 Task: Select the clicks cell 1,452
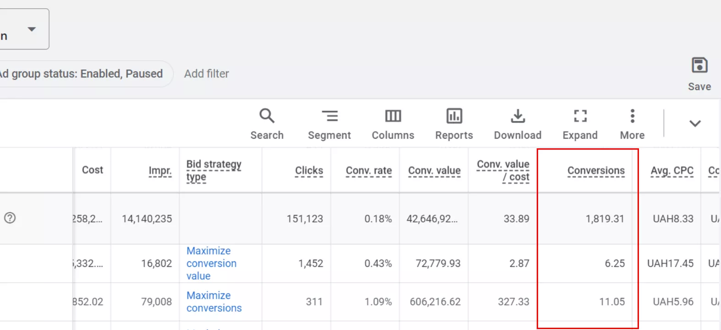[x=311, y=264]
